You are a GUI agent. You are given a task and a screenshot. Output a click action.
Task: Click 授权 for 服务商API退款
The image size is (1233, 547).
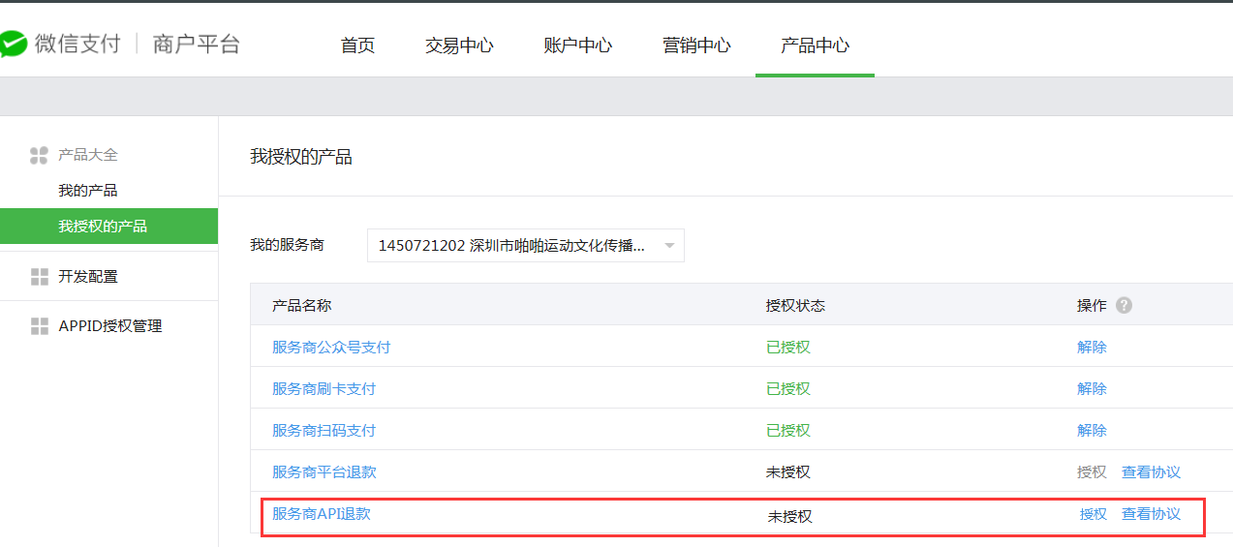[1094, 514]
